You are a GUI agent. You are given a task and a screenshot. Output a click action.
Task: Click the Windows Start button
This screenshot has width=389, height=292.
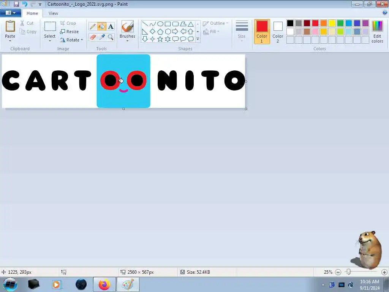[10, 284]
